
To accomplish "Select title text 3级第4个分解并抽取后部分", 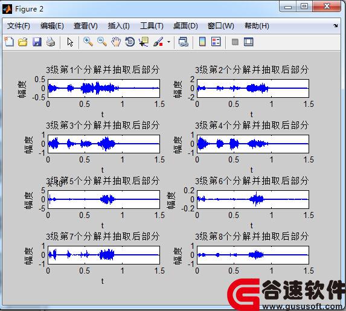I will coord(252,126).
